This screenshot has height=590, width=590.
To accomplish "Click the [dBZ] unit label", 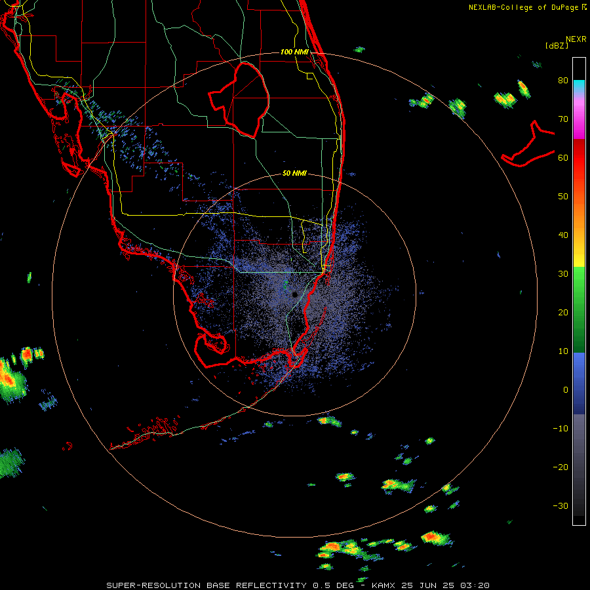I will click(557, 45).
